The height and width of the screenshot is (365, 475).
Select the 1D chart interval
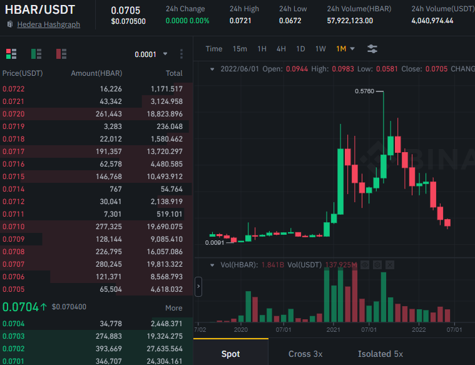(x=300, y=49)
